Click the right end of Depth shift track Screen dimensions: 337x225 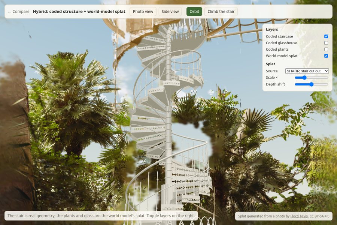(327, 84)
